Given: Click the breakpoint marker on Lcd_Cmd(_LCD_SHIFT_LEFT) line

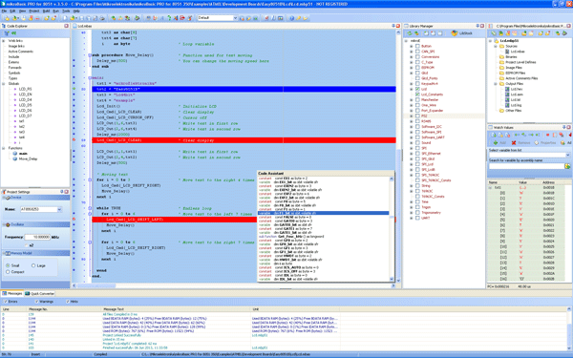Looking at the screenshot, I should click(74, 220).
